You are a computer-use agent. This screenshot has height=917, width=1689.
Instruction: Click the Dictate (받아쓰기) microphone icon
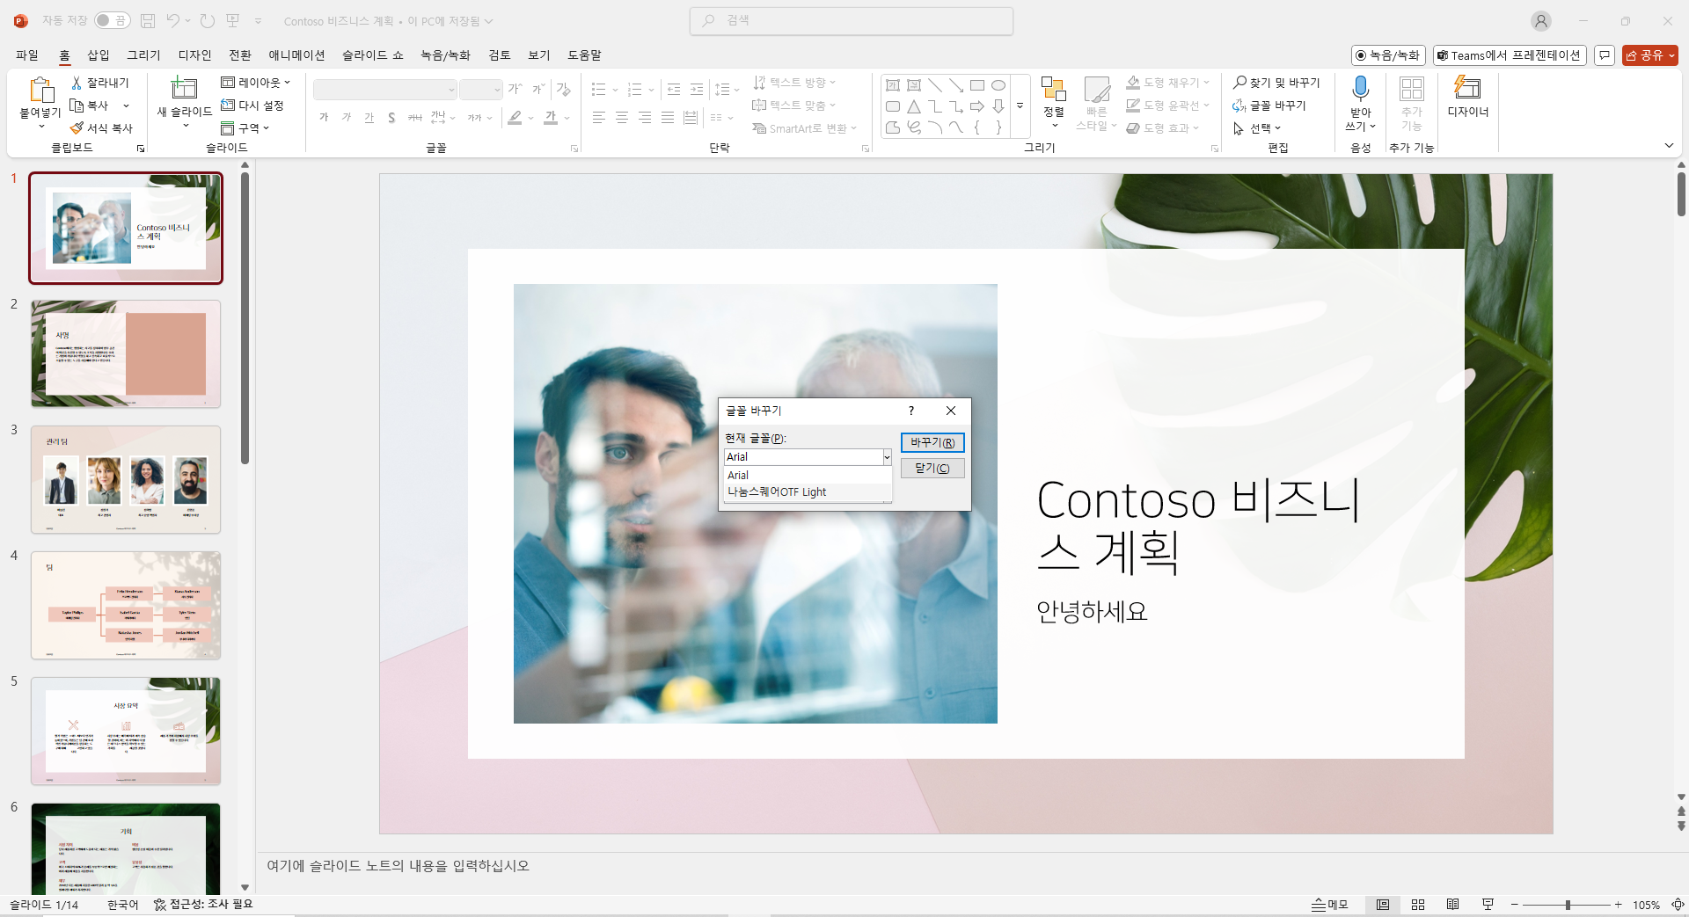[x=1361, y=88]
